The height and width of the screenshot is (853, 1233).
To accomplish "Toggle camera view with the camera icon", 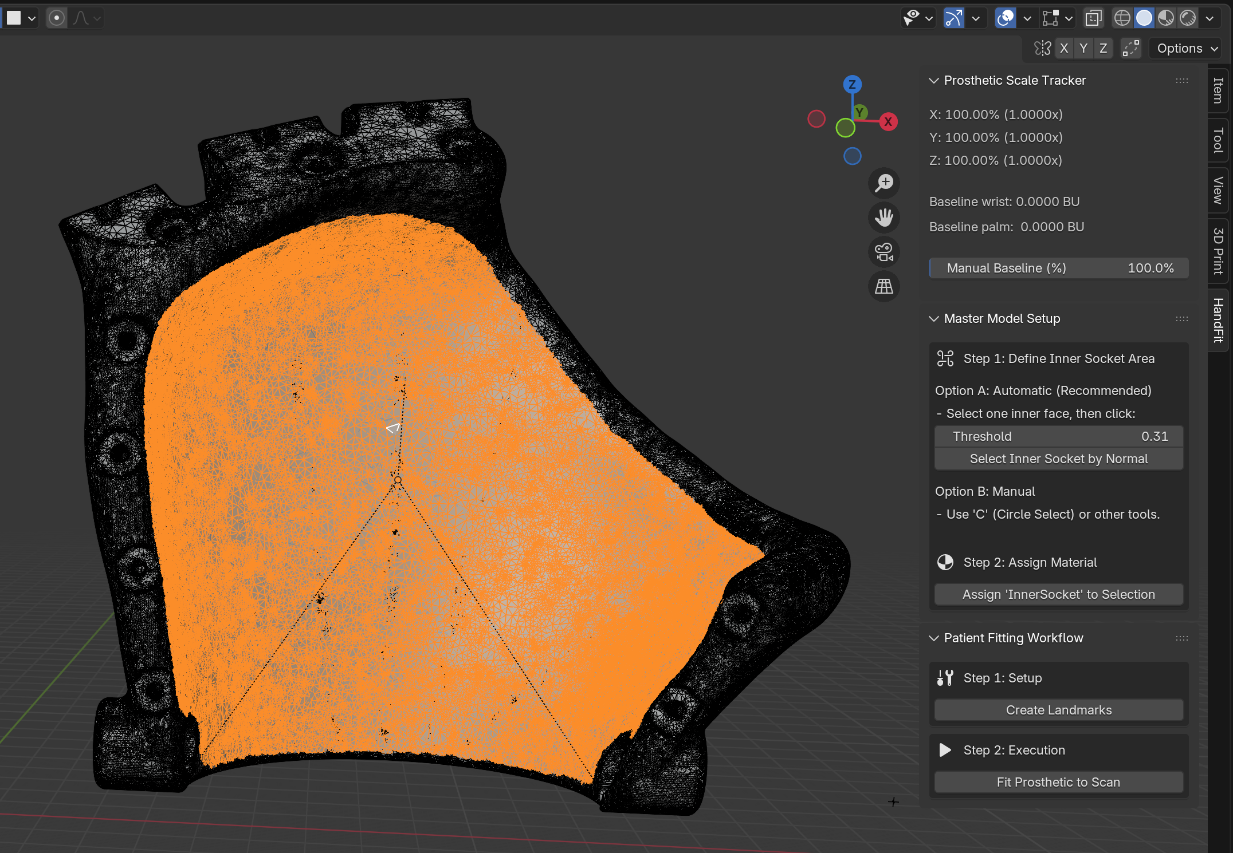I will [884, 252].
